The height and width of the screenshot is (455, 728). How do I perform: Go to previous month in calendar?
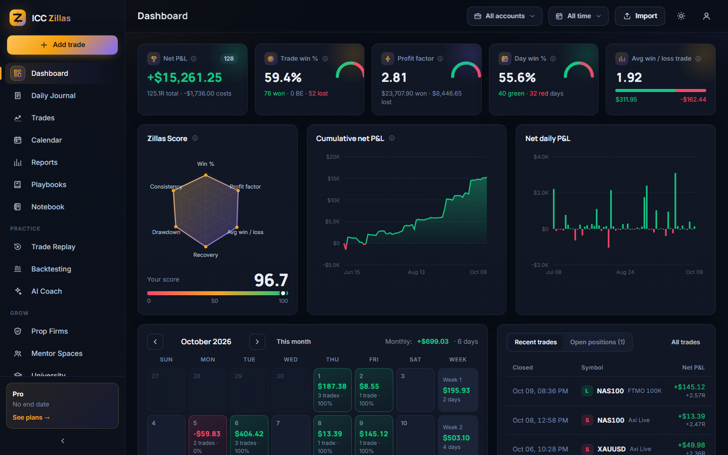pos(155,342)
